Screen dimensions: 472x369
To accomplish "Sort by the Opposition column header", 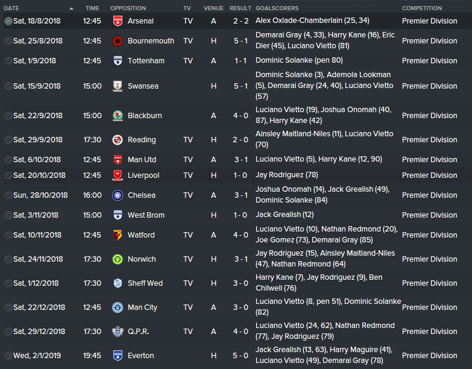I will [x=128, y=8].
